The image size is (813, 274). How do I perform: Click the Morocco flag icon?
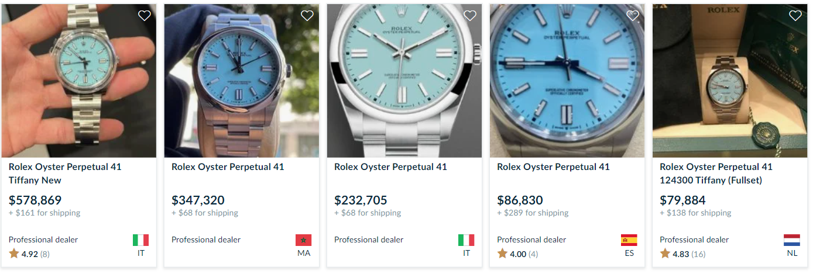point(303,240)
